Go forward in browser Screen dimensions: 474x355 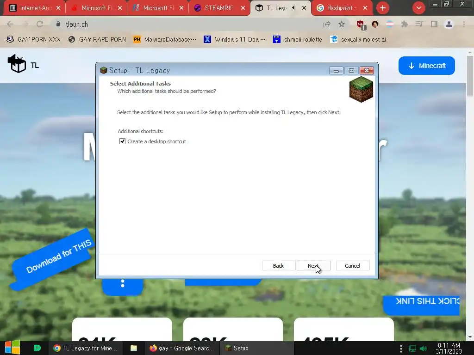[x=25, y=24]
